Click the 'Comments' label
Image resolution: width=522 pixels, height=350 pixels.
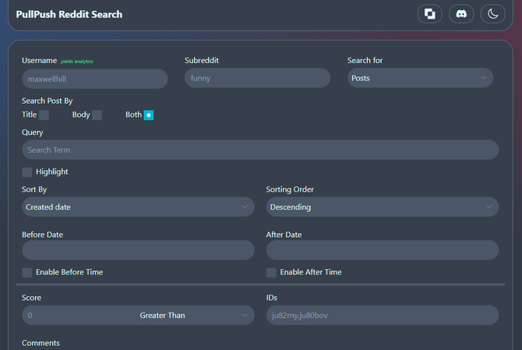(x=41, y=343)
